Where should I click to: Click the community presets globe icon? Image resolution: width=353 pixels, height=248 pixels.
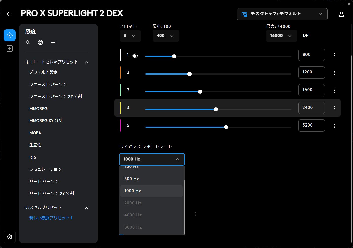click(40, 42)
